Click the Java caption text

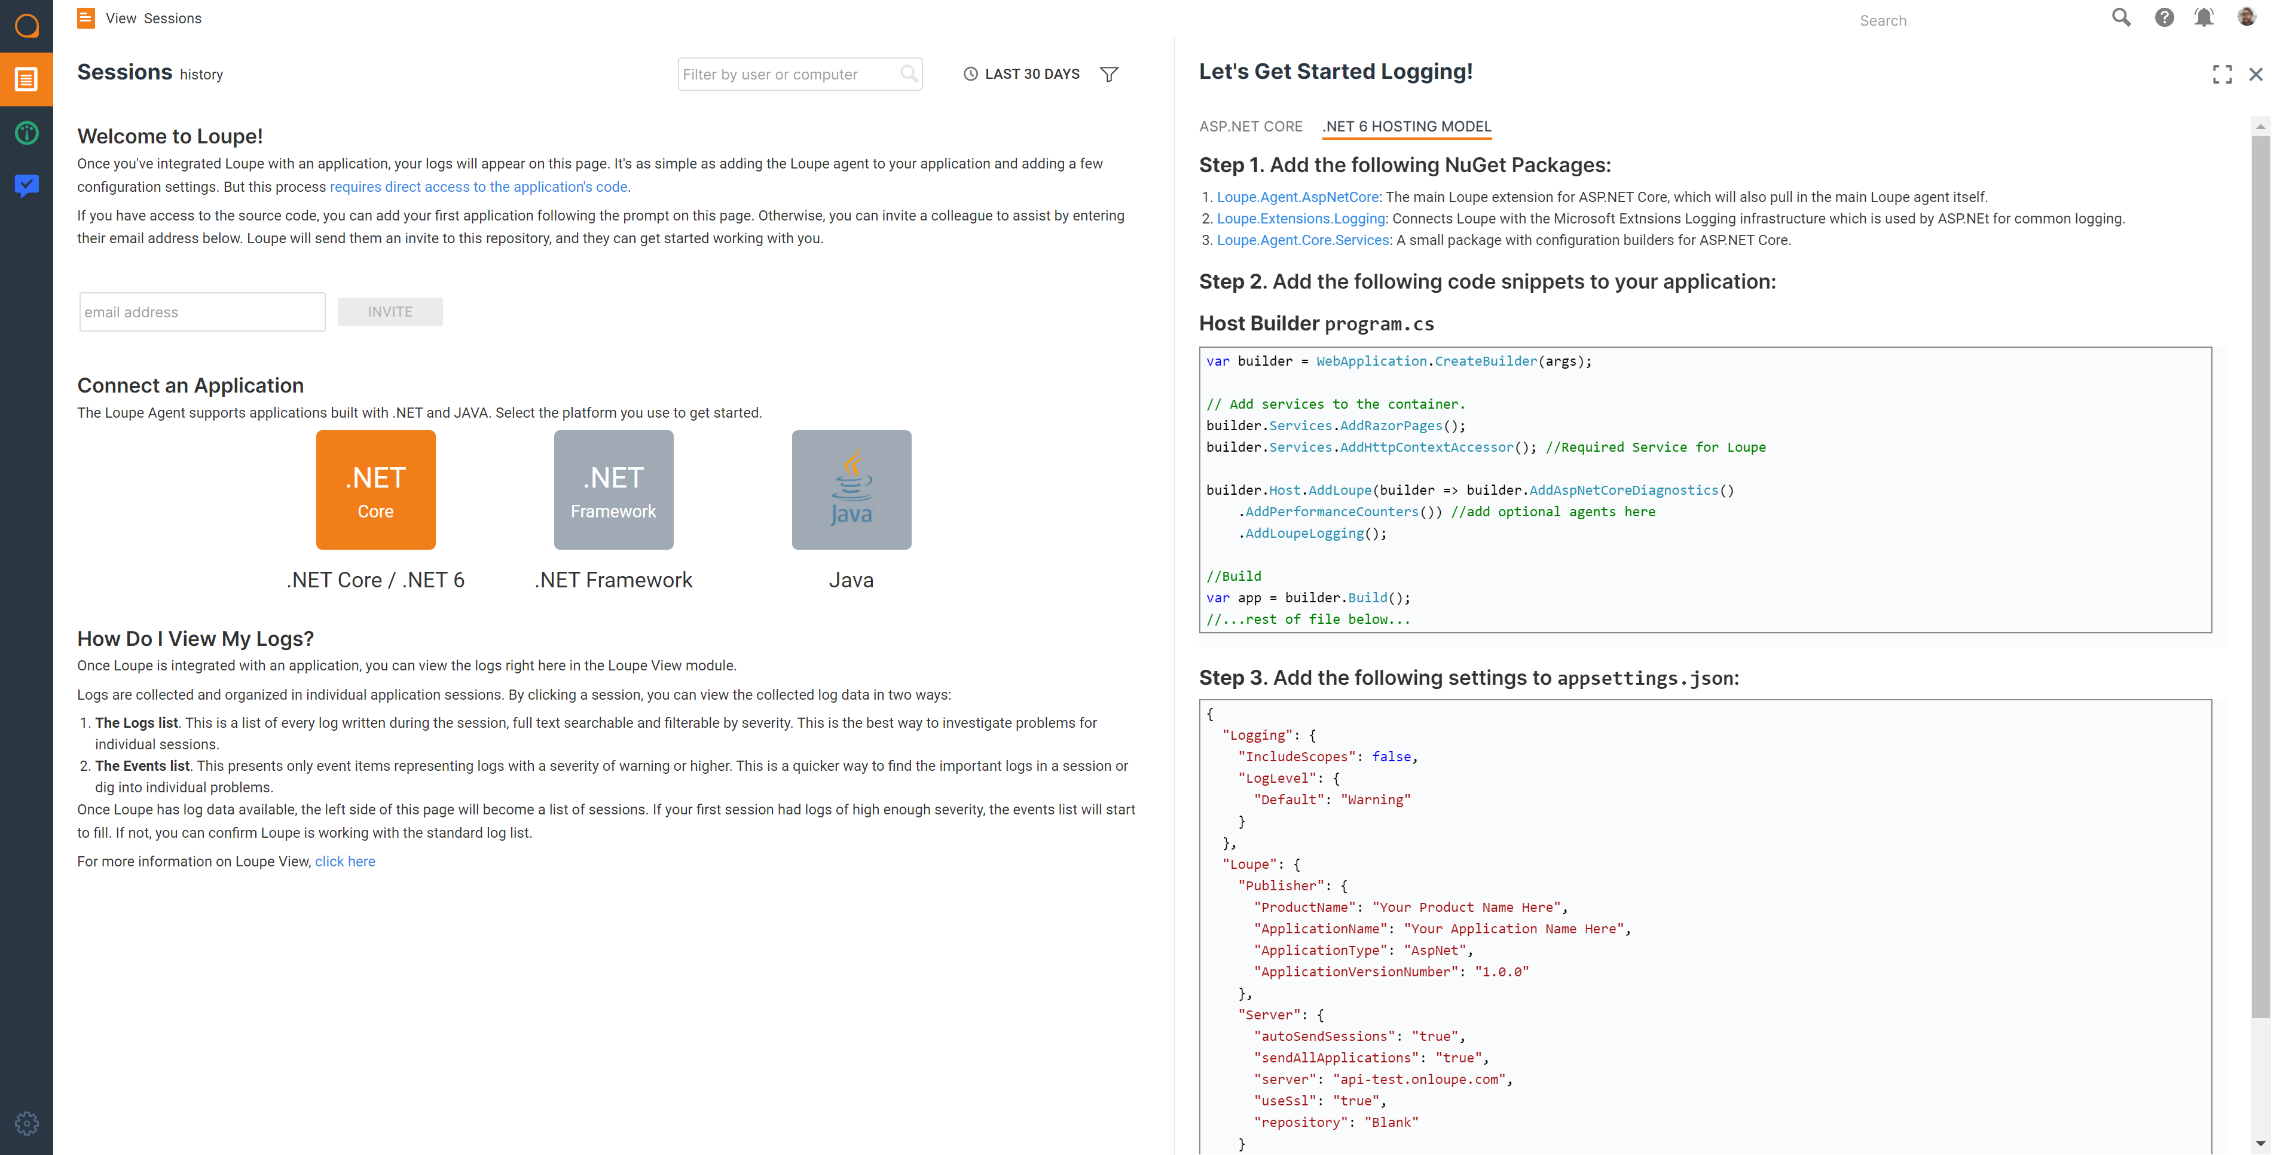pyautogui.click(x=852, y=580)
